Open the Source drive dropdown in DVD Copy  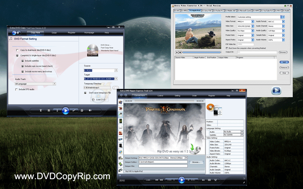point(116,70)
